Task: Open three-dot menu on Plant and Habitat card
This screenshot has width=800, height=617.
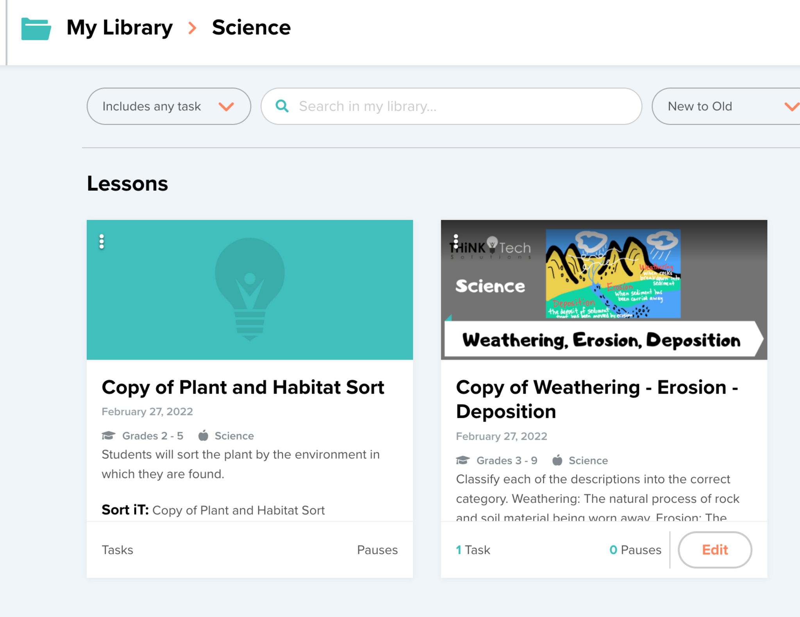Action: pyautogui.click(x=102, y=242)
